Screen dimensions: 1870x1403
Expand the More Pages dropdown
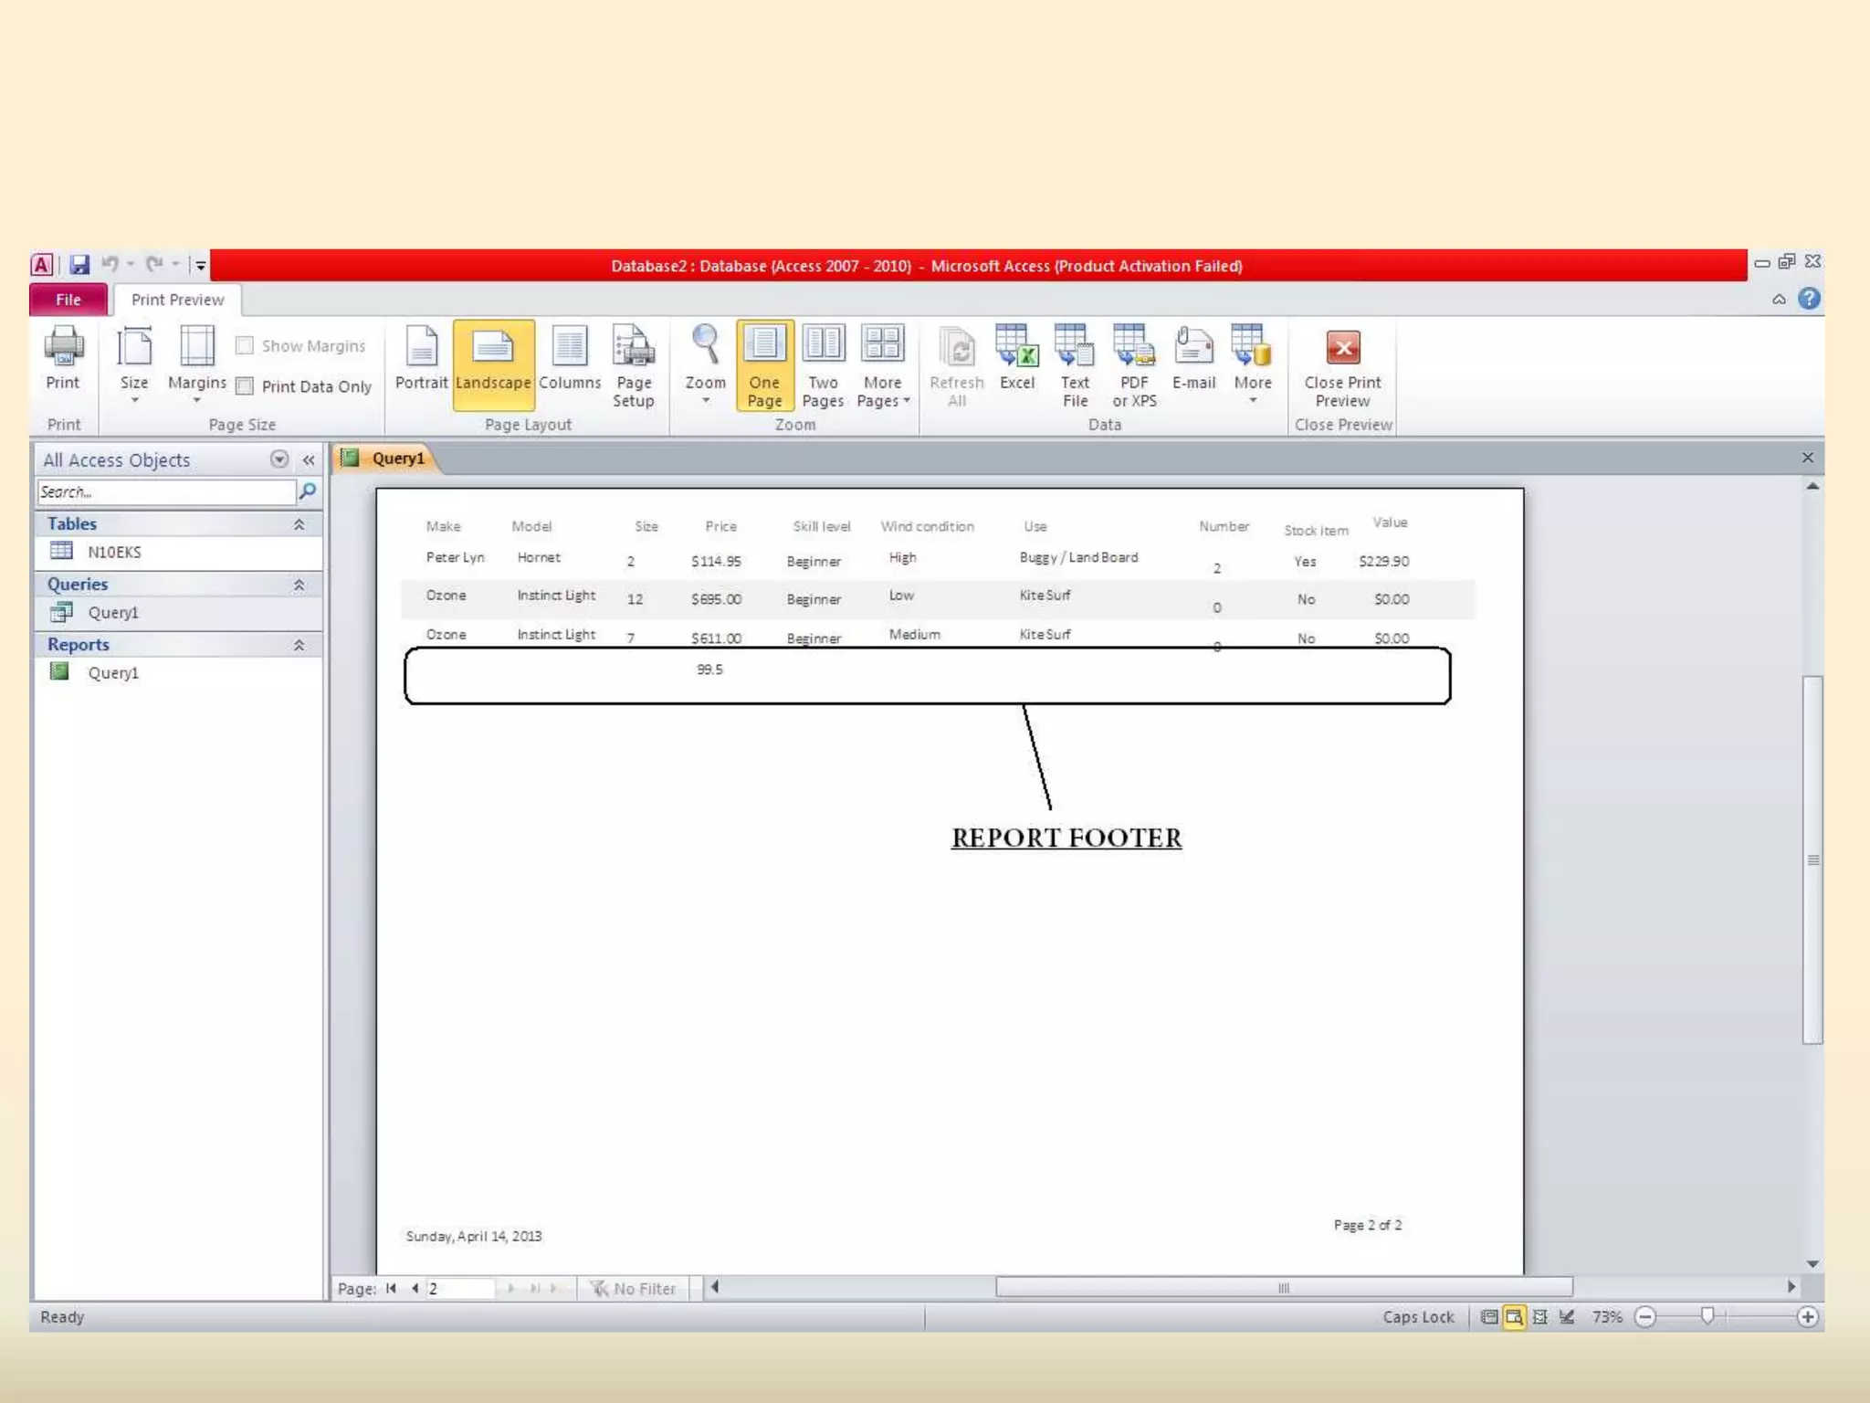coord(882,365)
